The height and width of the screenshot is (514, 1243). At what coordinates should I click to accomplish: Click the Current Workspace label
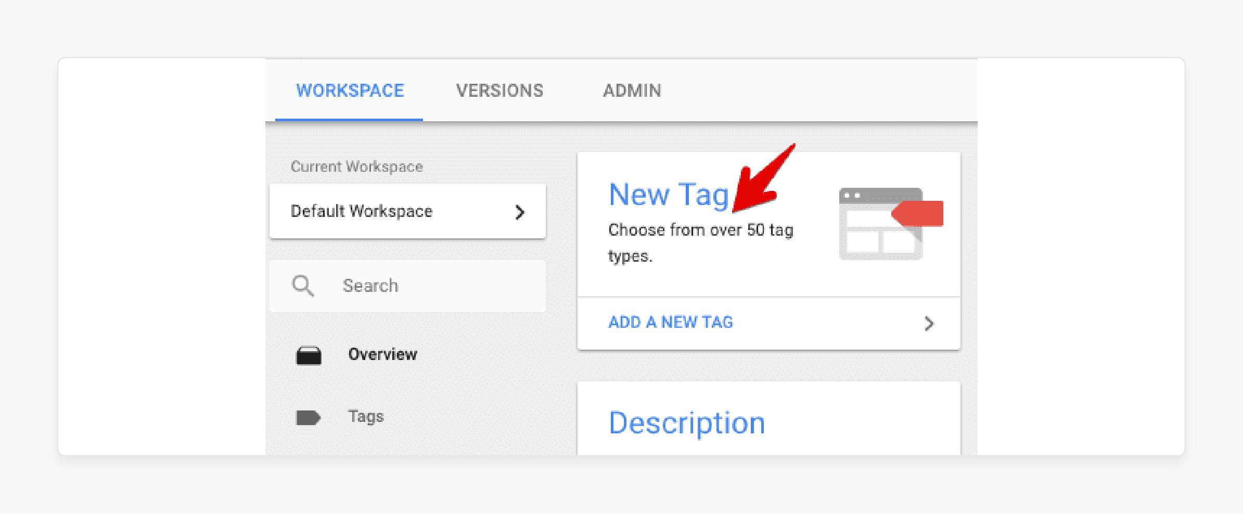357,166
